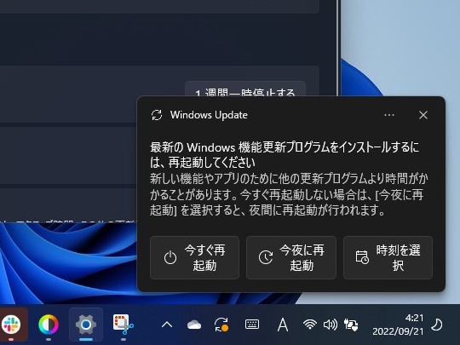Open the OneDrive cloud tray icon
This screenshot has width=460, height=345.
(x=194, y=325)
